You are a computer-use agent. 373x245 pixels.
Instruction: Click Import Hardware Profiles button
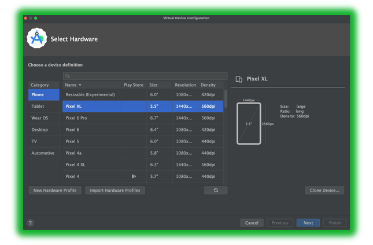[x=115, y=190]
